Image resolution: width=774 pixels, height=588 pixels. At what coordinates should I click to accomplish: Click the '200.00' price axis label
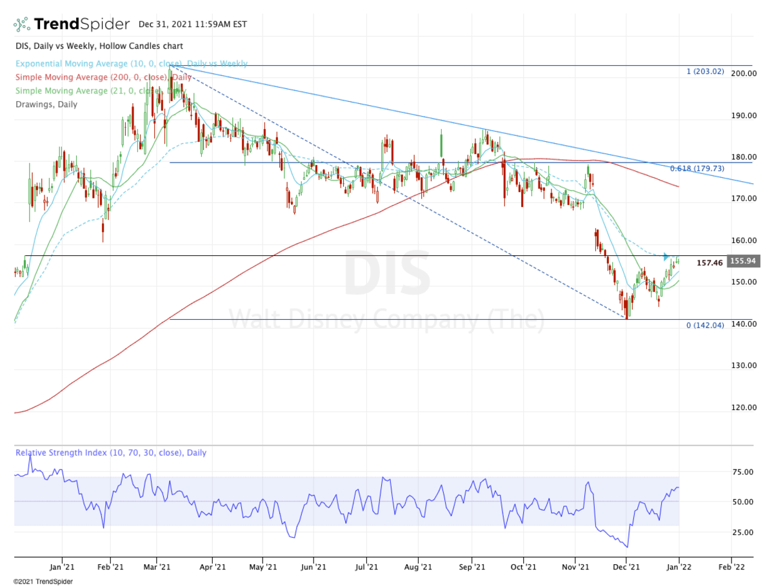(x=744, y=73)
